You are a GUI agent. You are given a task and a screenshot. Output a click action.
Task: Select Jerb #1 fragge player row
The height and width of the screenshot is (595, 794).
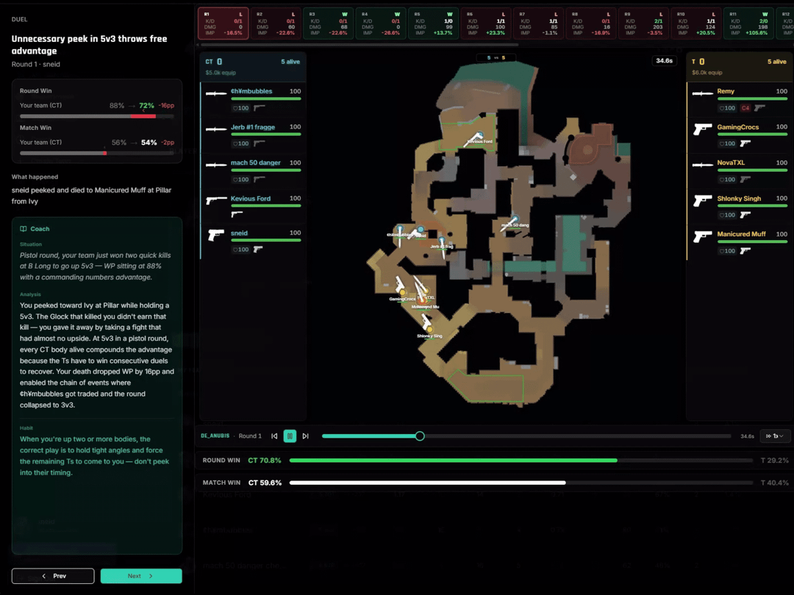point(254,134)
